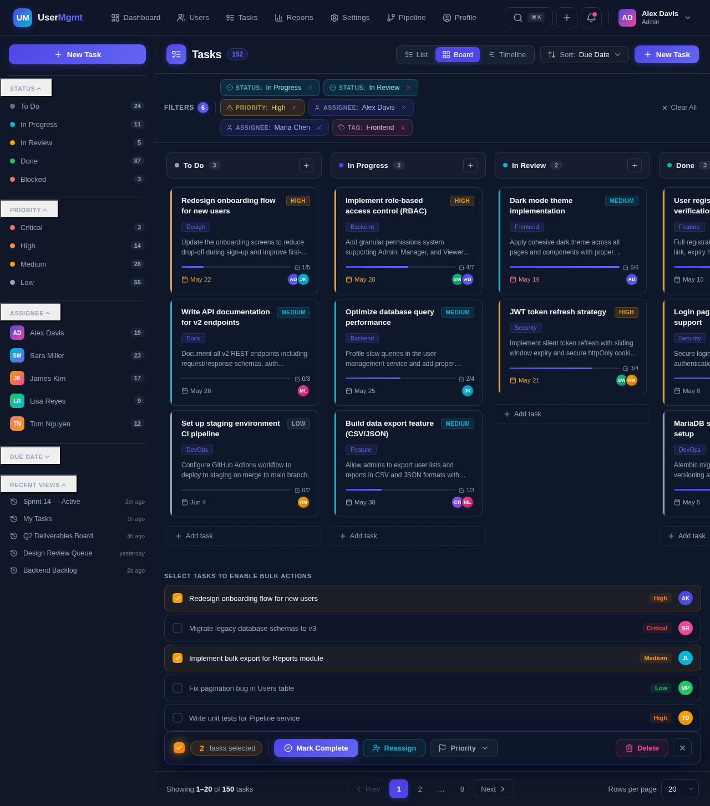Filter by Critical priority in sidebar
This screenshot has height=806, width=710.
(77, 227)
